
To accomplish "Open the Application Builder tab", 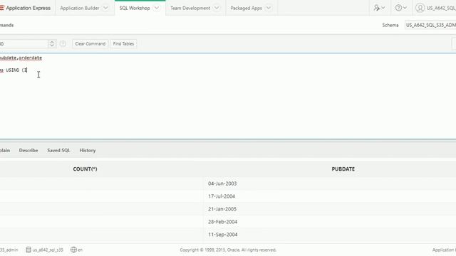I will click(79, 8).
